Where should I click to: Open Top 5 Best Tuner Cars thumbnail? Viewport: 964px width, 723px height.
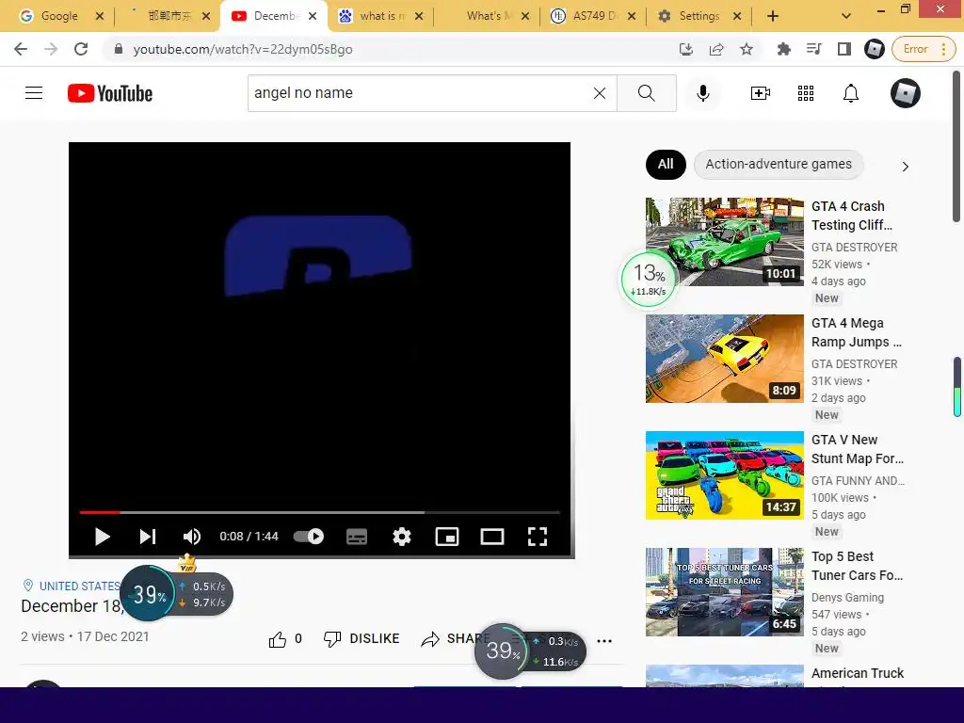[724, 592]
